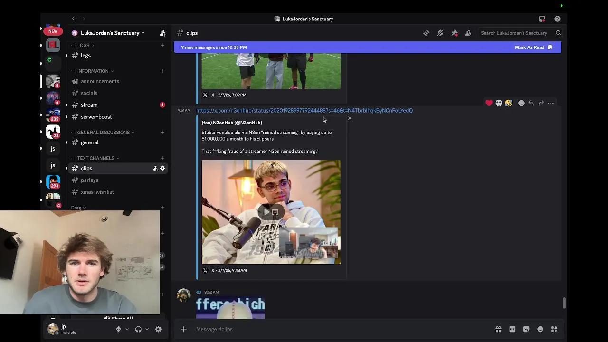The width and height of the screenshot is (608, 342).
Task: Toggle the member list icon
Action: point(468,33)
